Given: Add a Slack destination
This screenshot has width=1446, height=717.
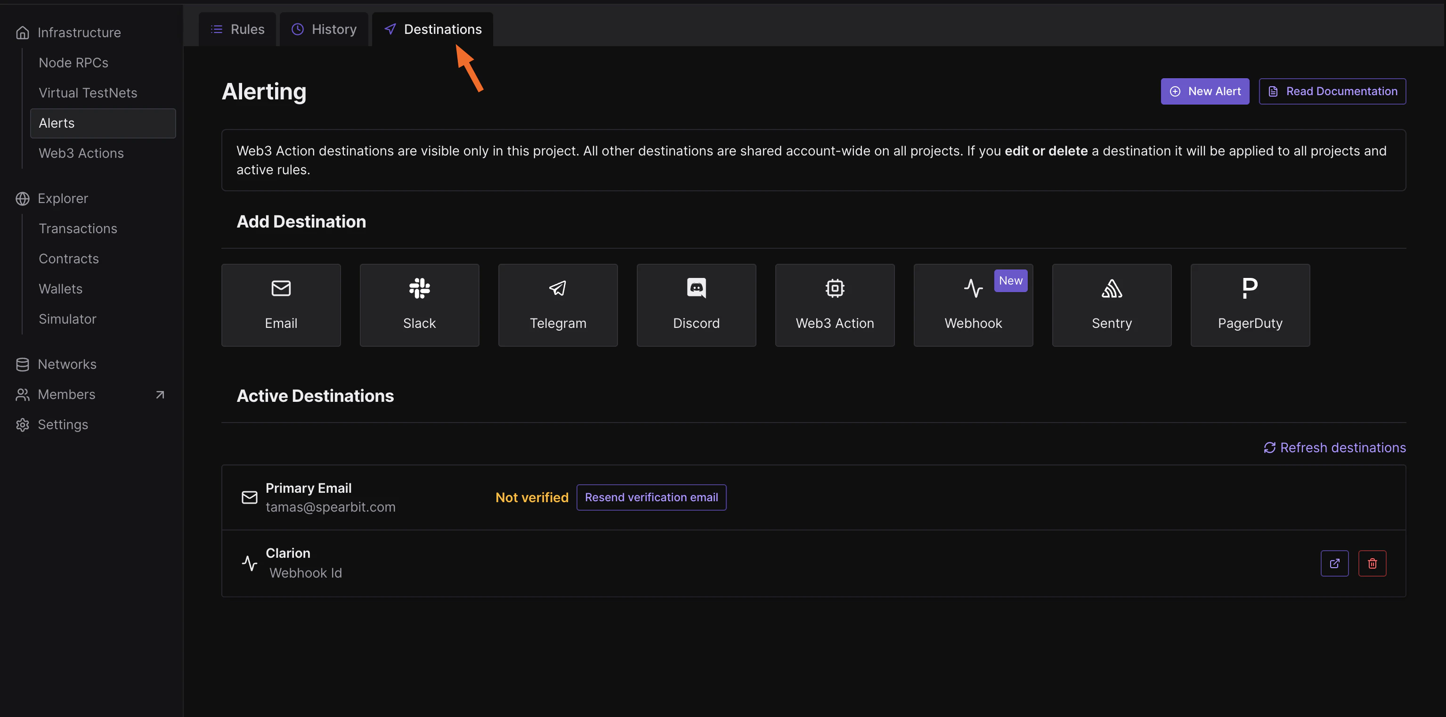Looking at the screenshot, I should (419, 305).
